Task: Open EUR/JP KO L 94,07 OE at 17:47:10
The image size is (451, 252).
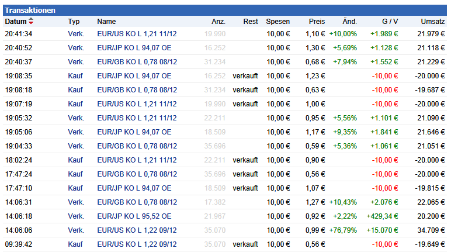Action: (x=134, y=188)
